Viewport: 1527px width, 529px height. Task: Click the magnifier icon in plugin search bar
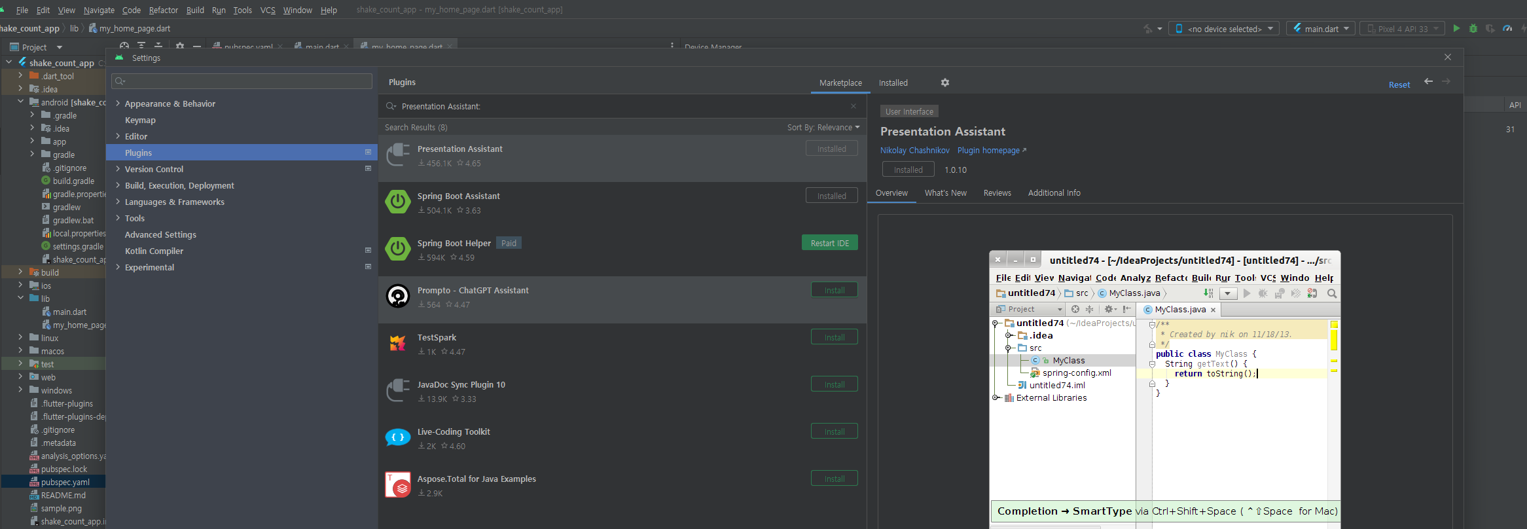coord(391,106)
